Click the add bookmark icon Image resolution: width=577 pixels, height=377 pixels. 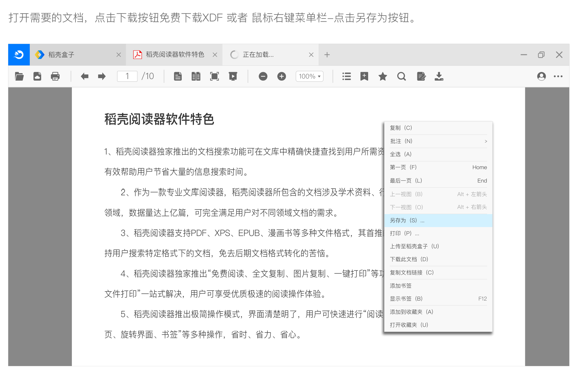pyautogui.click(x=364, y=76)
